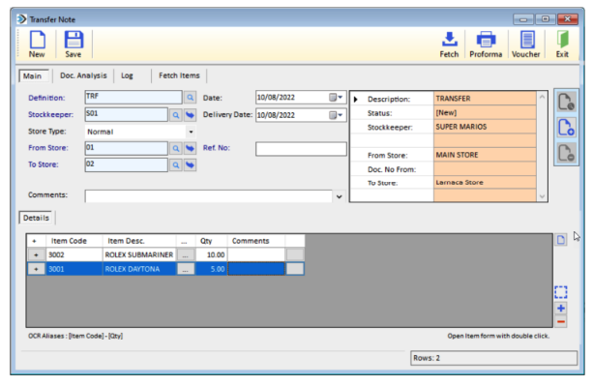
Task: Open the Delivery Date calendar dropdown
Action: point(336,115)
